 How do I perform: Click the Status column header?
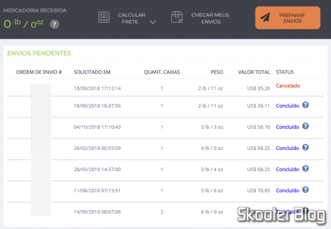(285, 72)
